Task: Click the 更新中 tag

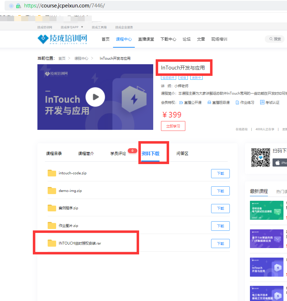Action: 196,78
